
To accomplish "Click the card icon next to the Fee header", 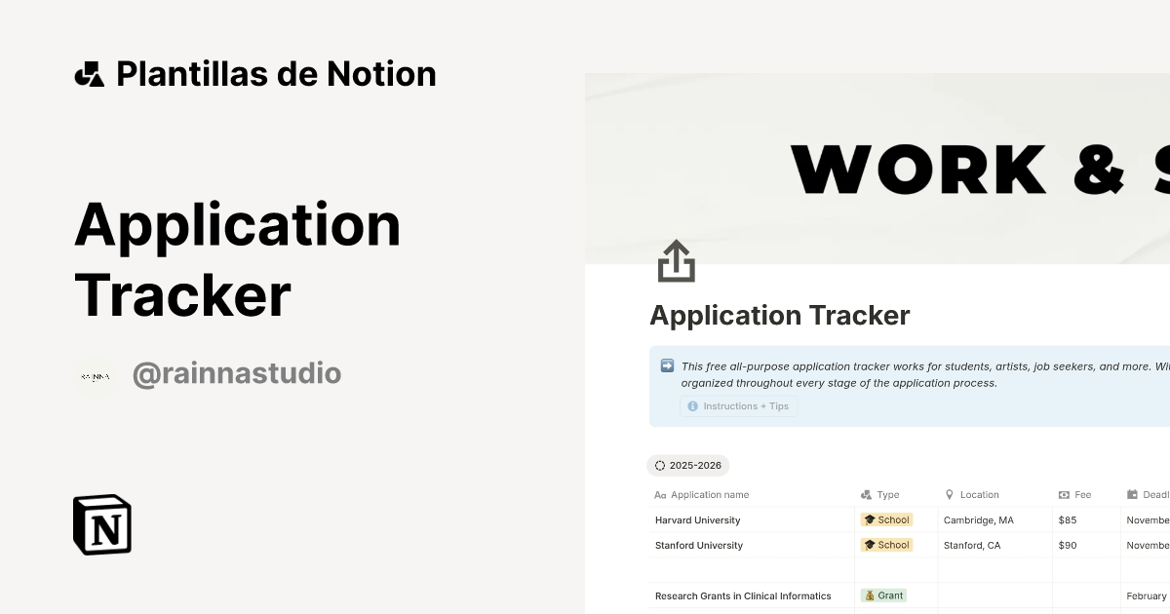I will pyautogui.click(x=1062, y=494).
